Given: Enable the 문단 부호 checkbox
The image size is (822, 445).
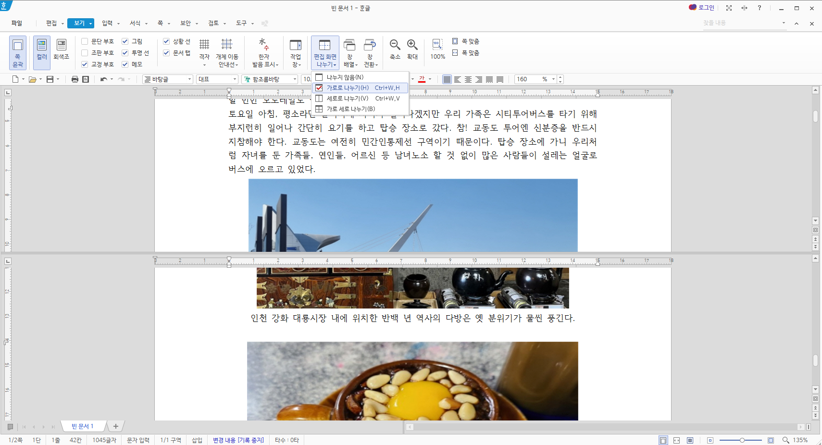Looking at the screenshot, I should (x=85, y=41).
